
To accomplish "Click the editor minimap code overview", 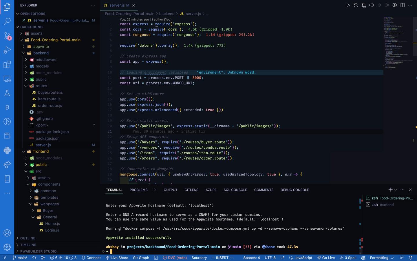I will 398,42.
